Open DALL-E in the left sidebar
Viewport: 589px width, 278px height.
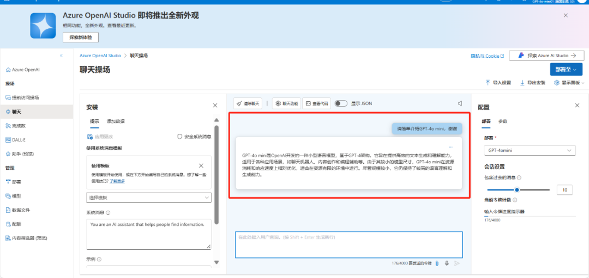[x=19, y=139]
